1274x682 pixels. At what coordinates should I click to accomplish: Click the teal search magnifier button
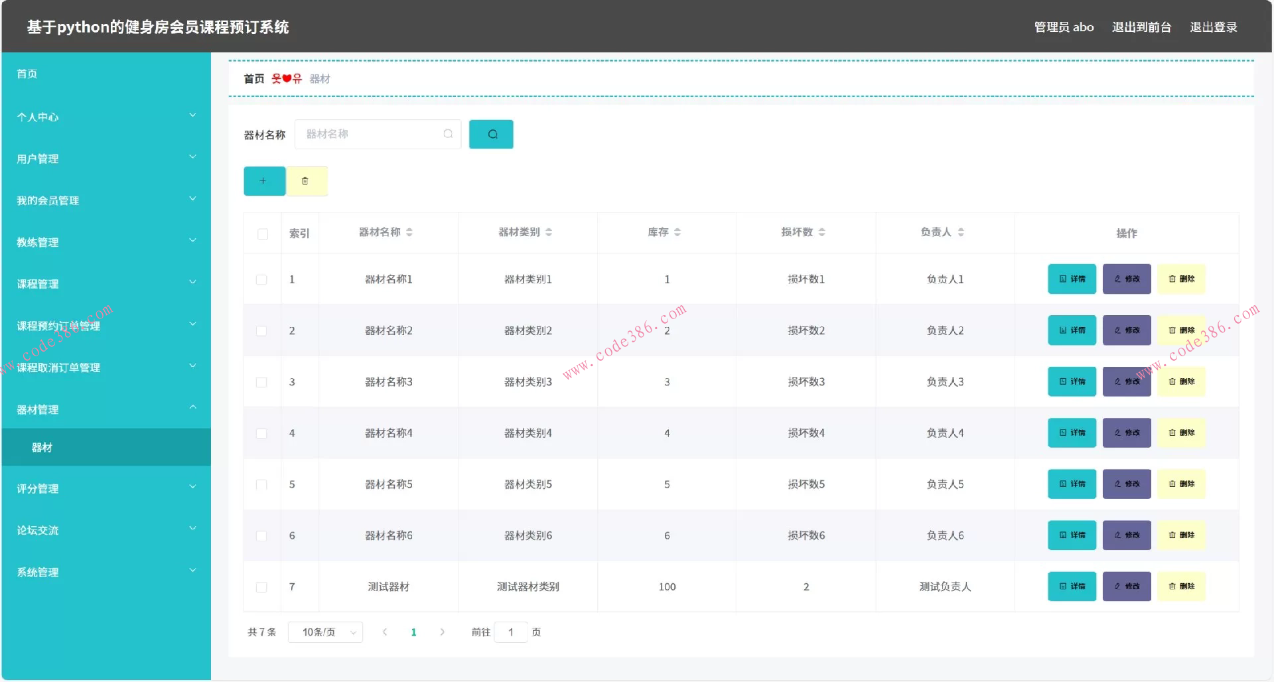tap(490, 134)
